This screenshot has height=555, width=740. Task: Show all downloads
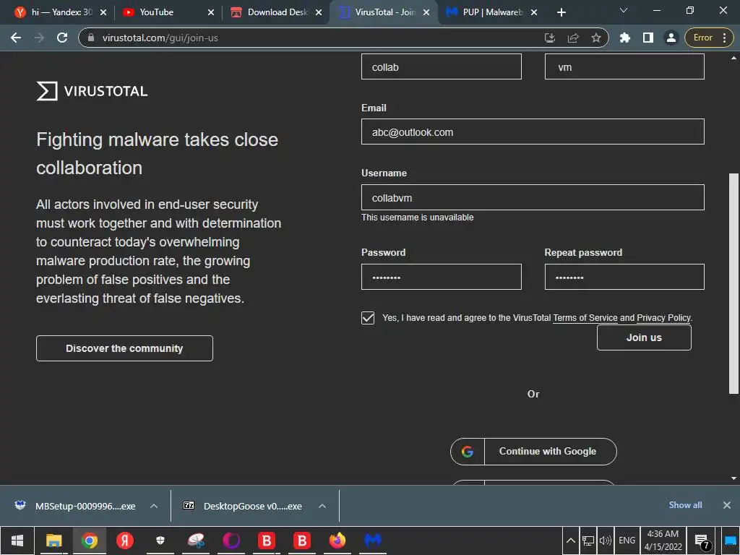pyautogui.click(x=685, y=505)
